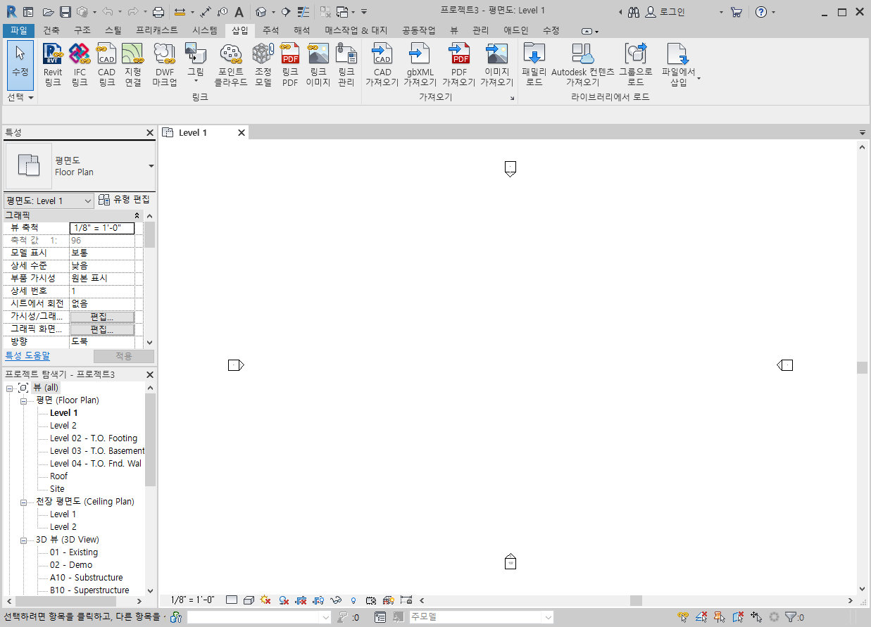Collapse the 평면 (Floor Plan) tree node
This screenshot has height=627, width=871.
click(23, 400)
